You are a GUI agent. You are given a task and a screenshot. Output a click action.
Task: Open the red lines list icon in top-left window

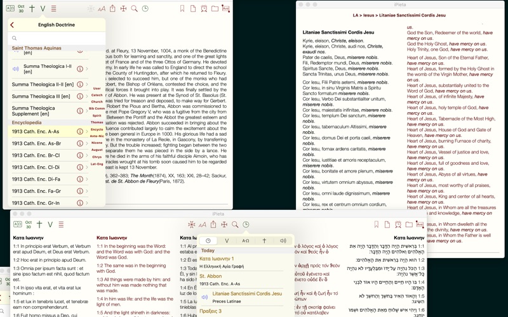(x=54, y=9)
